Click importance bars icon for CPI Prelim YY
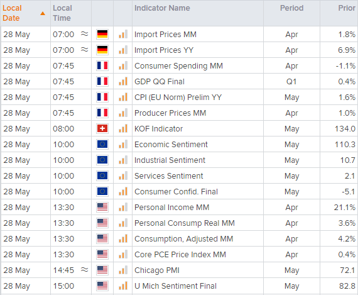 pyautogui.click(x=123, y=97)
